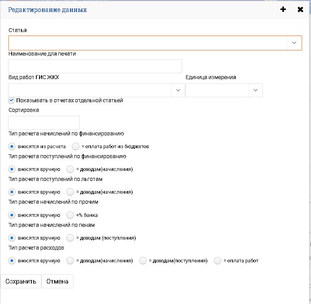Focus the Сортировка input field
The width and height of the screenshot is (311, 304).
pyautogui.click(x=44, y=123)
